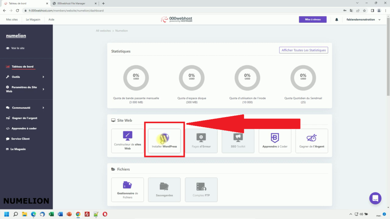
Task: Click the translate page icon
Action: coord(351,10)
